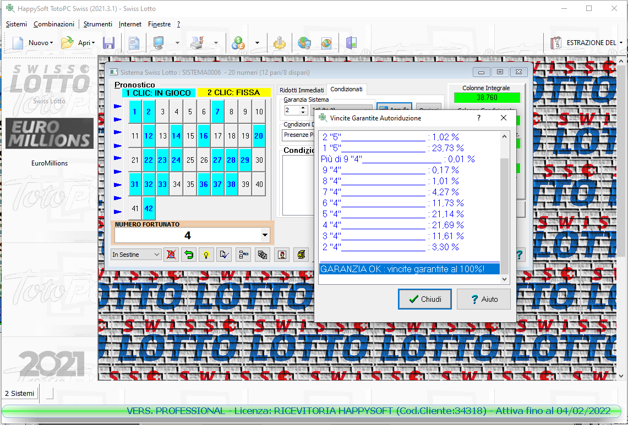Viewport: 628px width, 425px height.
Task: Click the calendar icon beside ESTRAZIONE DEL
Action: coord(555,43)
